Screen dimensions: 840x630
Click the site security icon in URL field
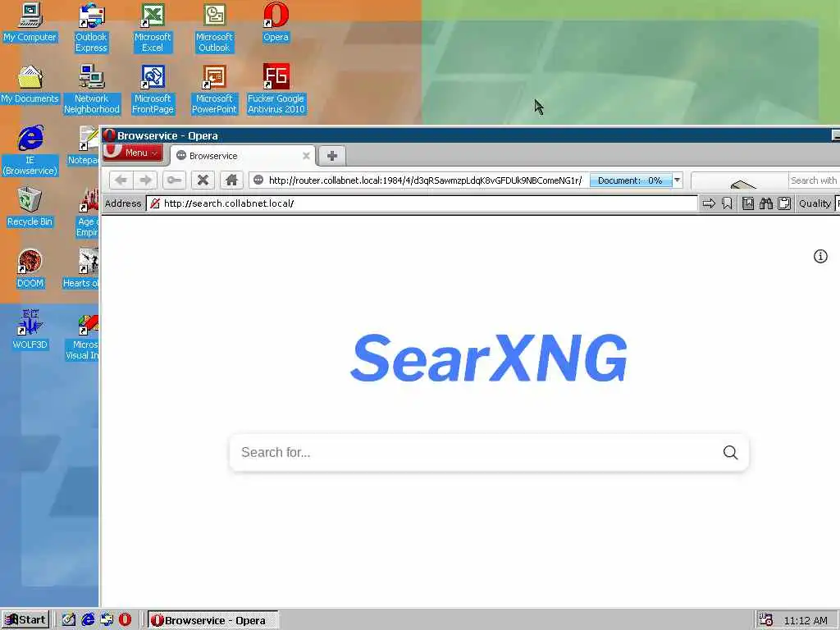pos(258,180)
